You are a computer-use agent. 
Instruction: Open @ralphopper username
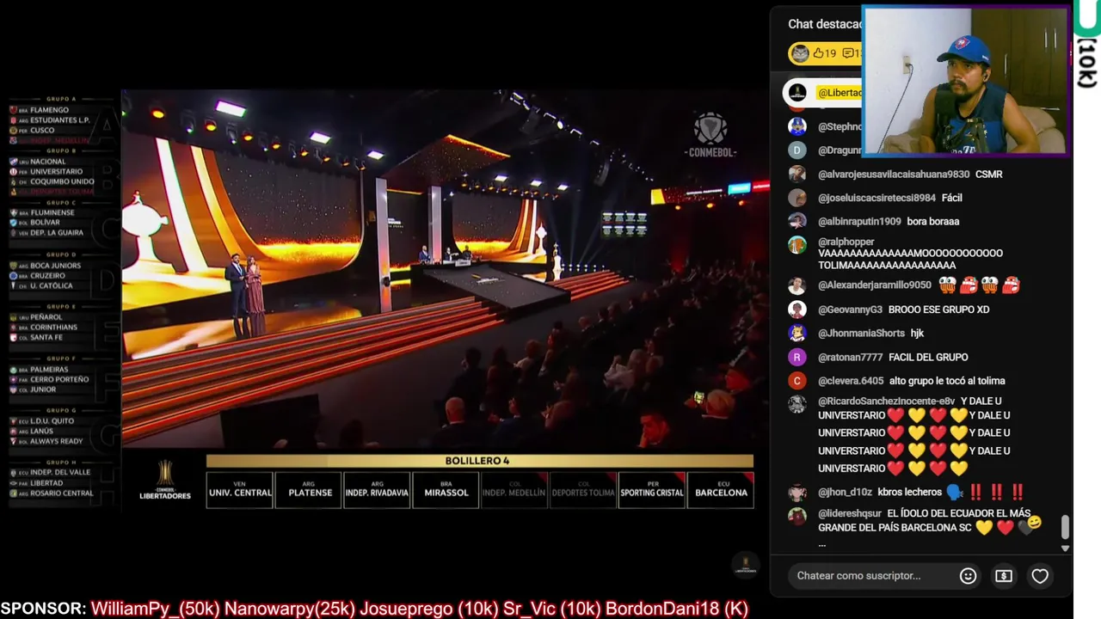pyautogui.click(x=846, y=242)
